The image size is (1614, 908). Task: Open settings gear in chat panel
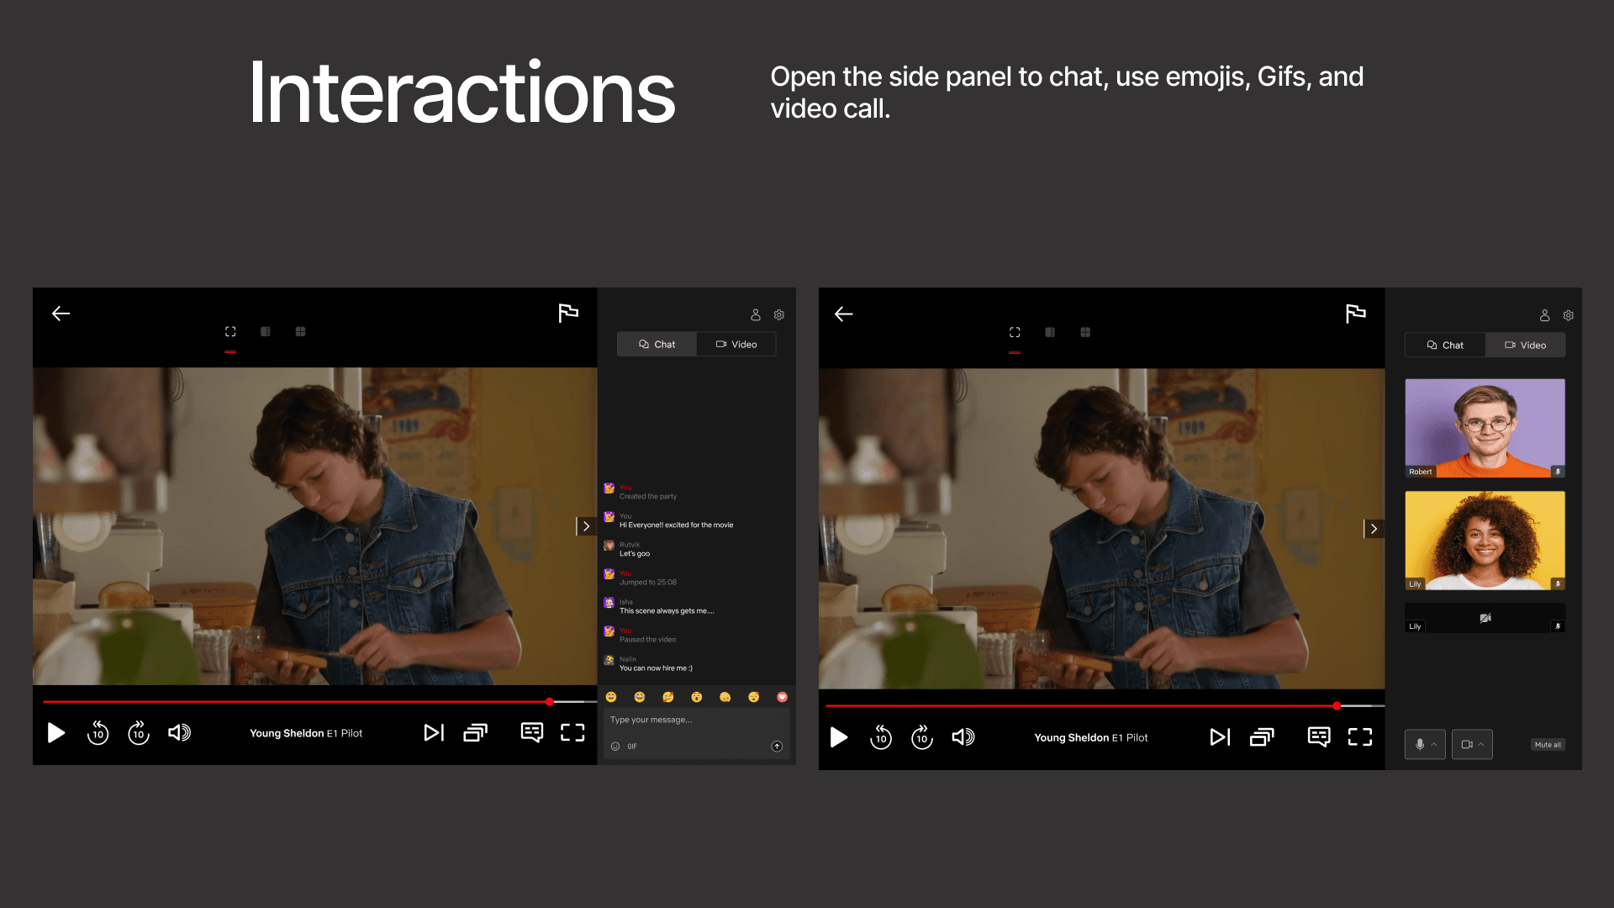(779, 315)
